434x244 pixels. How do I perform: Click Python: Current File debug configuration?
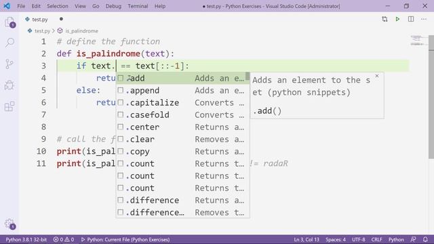tap(125, 239)
